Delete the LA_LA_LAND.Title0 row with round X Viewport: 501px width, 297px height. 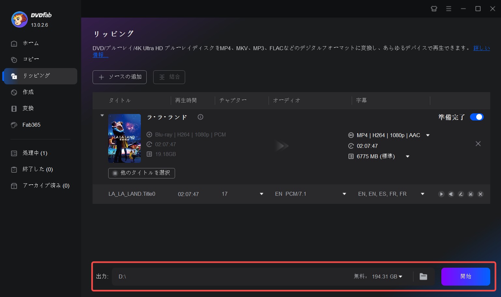tap(480, 194)
